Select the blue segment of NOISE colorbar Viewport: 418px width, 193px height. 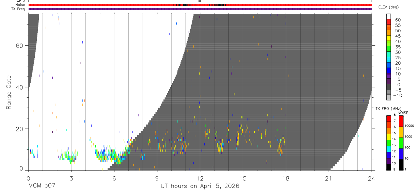[401, 154]
